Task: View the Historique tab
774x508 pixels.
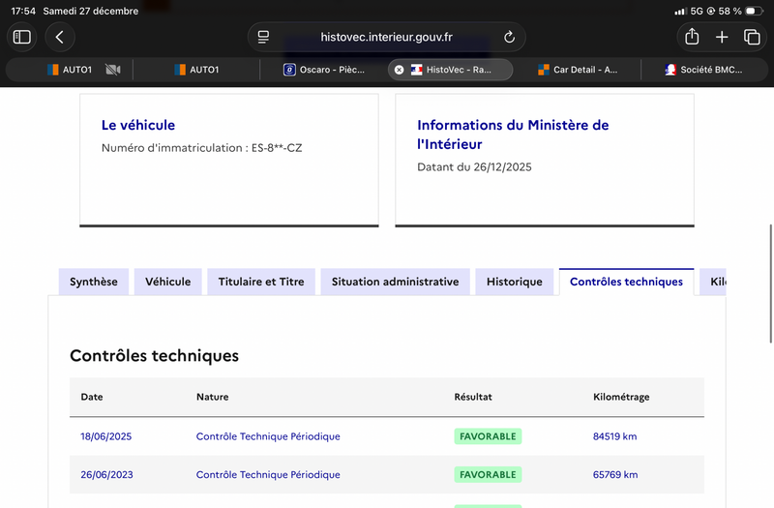Action: pos(515,282)
